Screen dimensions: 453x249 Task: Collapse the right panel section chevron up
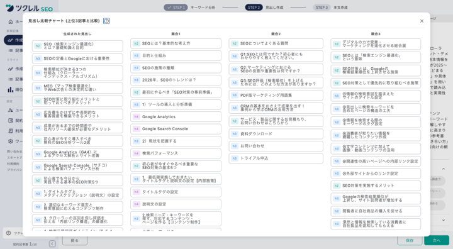click(444, 169)
